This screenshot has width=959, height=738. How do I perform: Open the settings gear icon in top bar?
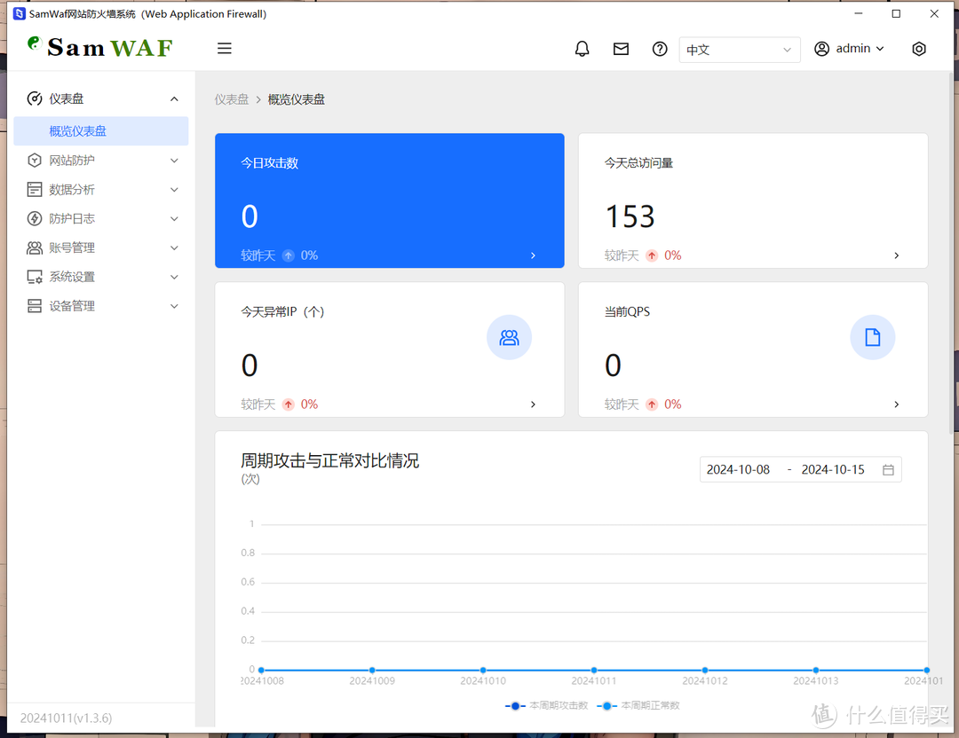tap(919, 49)
